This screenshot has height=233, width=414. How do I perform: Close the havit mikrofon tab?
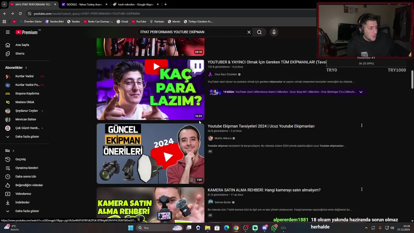tap(158, 5)
